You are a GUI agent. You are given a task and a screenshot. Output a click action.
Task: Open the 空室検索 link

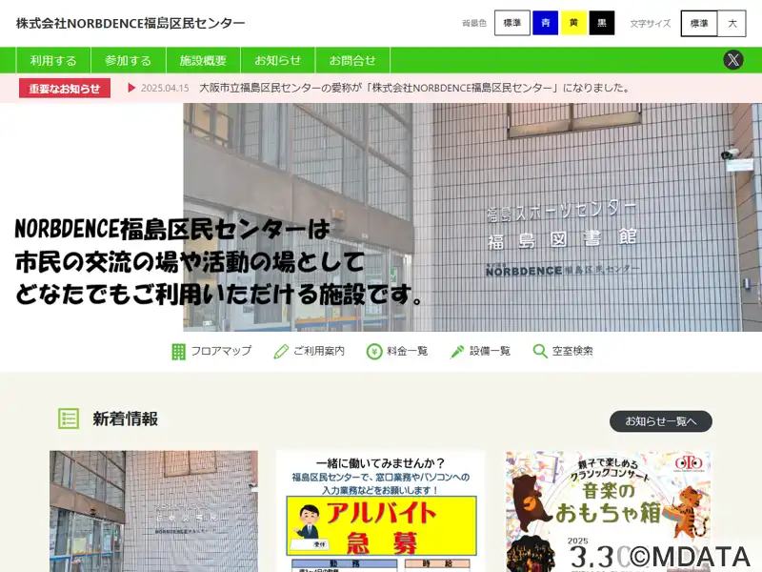(572, 351)
